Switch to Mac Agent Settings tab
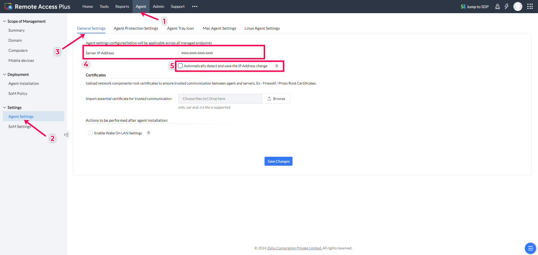The width and height of the screenshot is (538, 255). pyautogui.click(x=219, y=28)
